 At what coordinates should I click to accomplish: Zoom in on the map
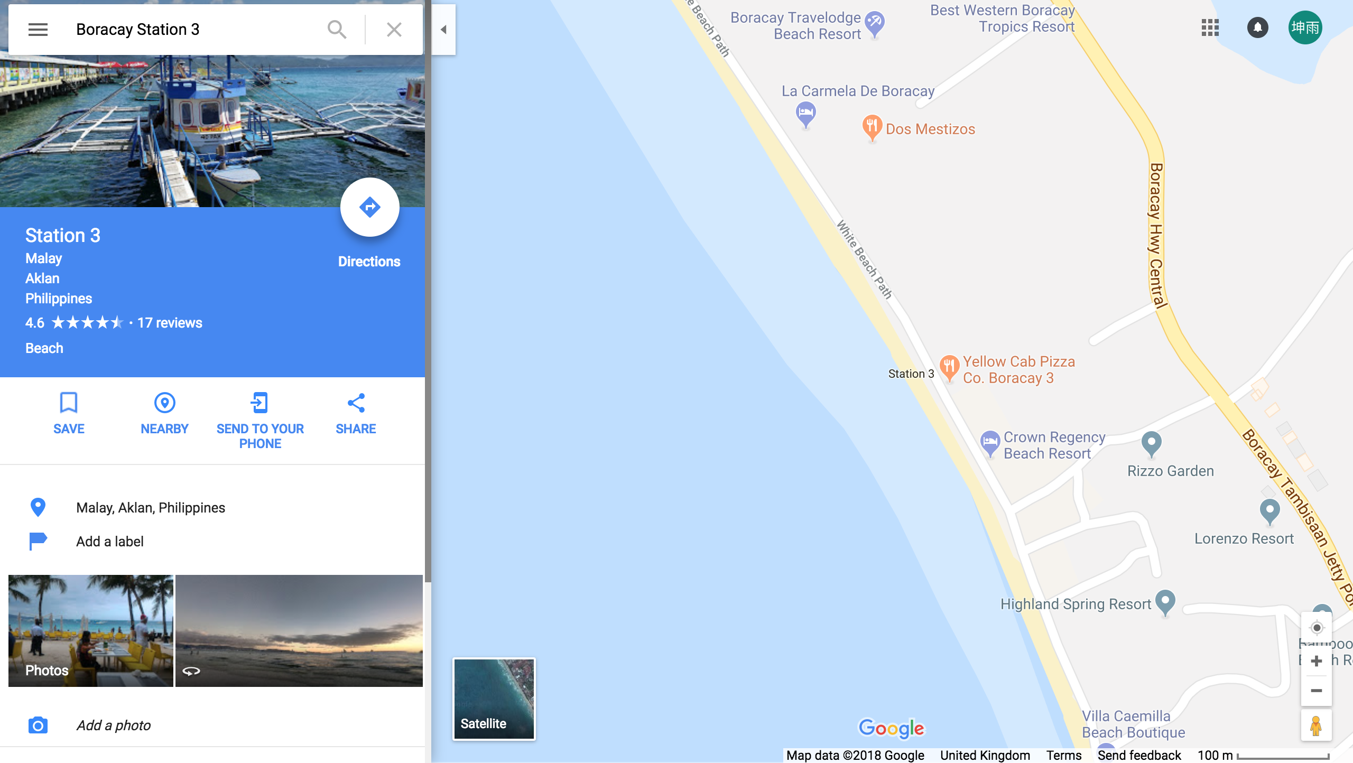pyautogui.click(x=1317, y=661)
